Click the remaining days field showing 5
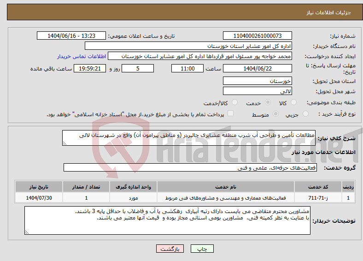This screenshot has width=363, height=261. [138, 68]
